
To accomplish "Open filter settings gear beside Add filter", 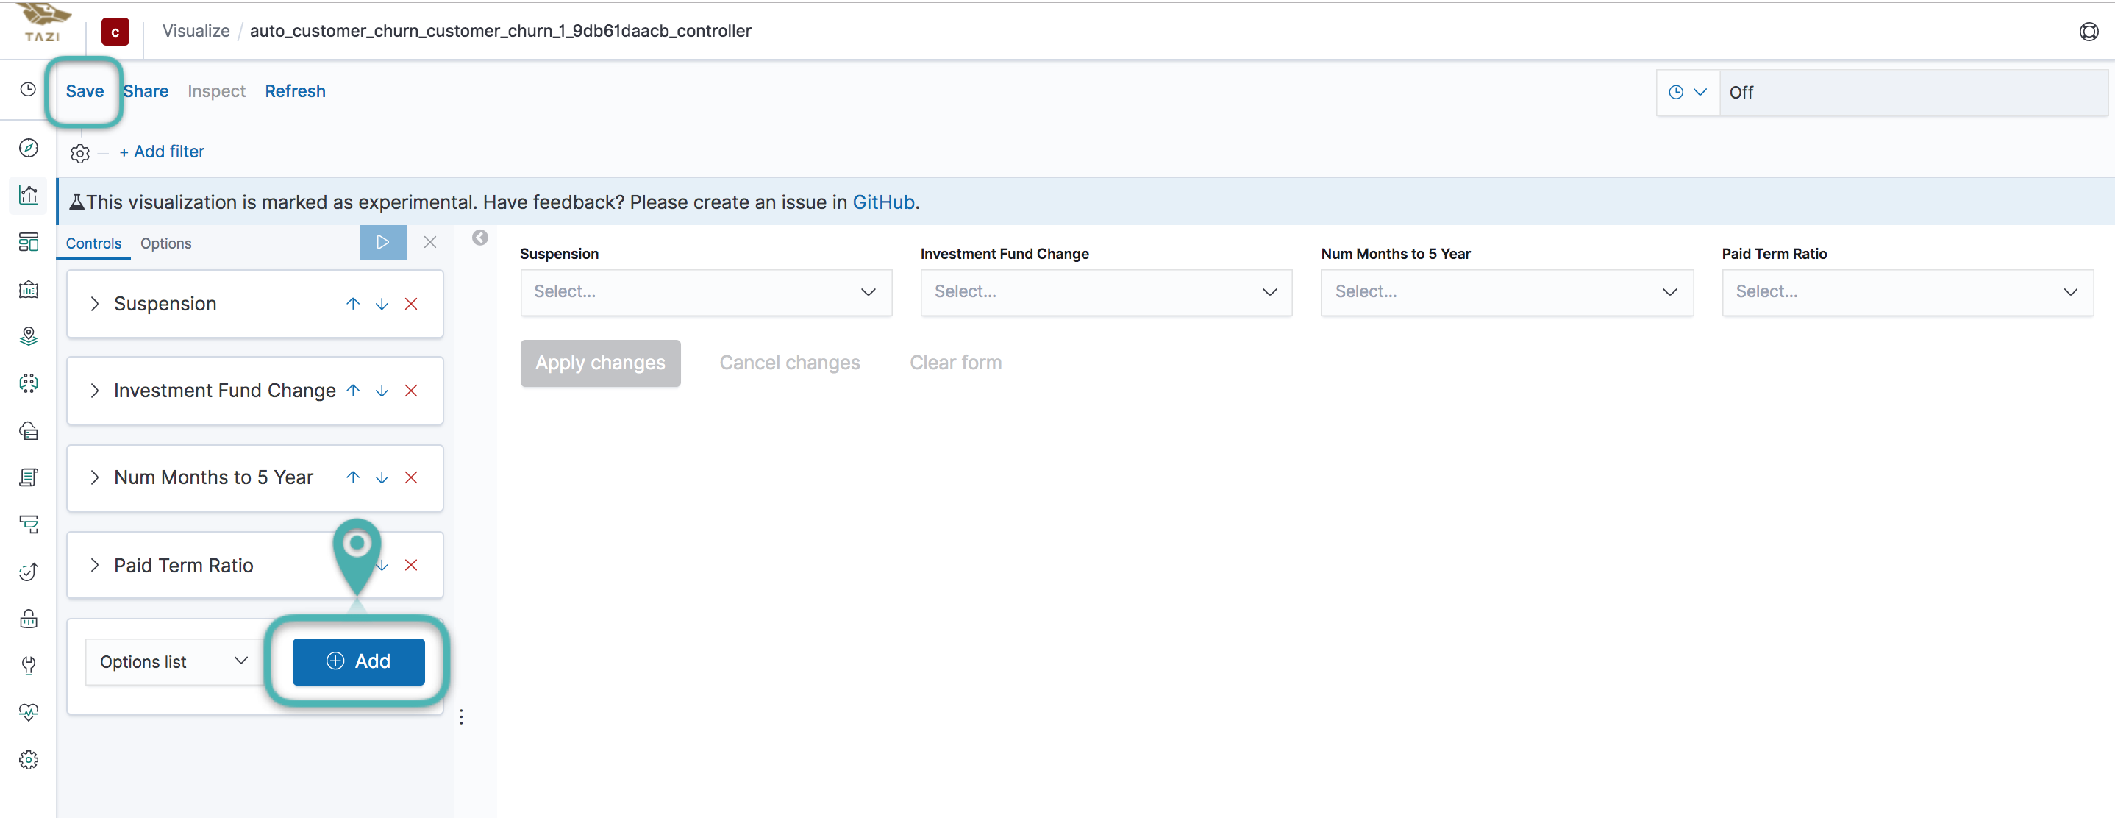I will (x=79, y=153).
